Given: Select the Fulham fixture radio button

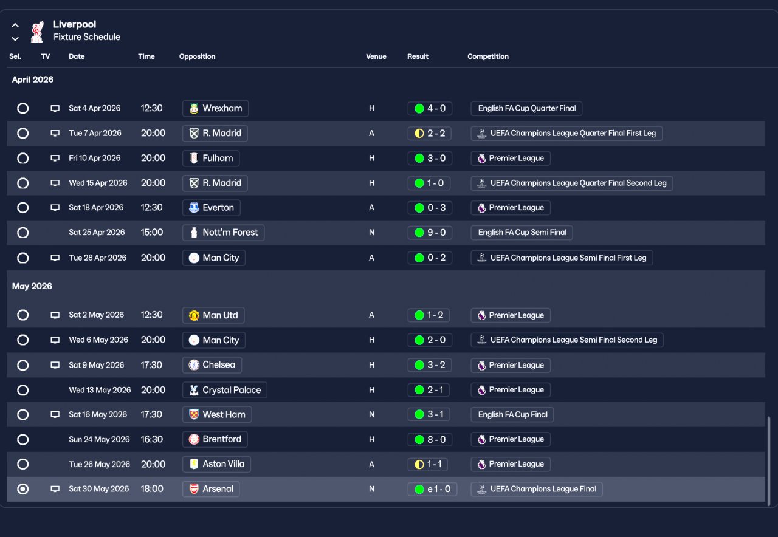Looking at the screenshot, I should point(22,159).
